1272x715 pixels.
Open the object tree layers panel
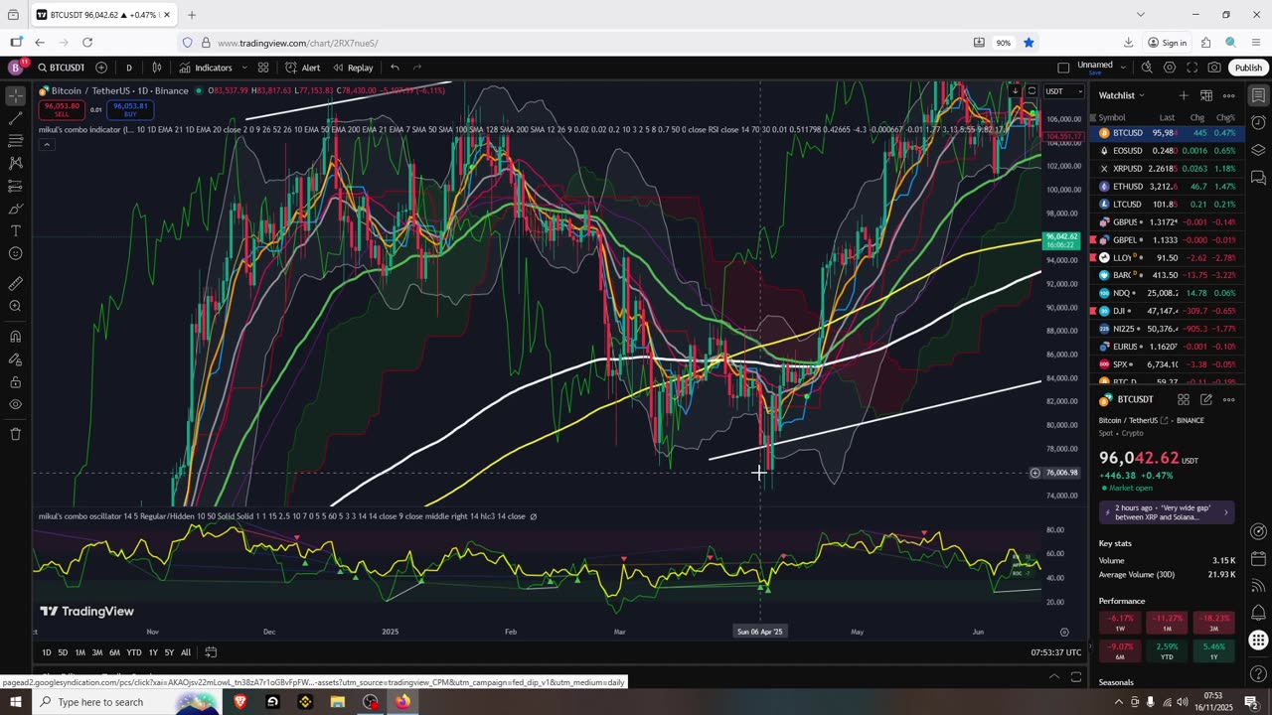(x=1258, y=150)
